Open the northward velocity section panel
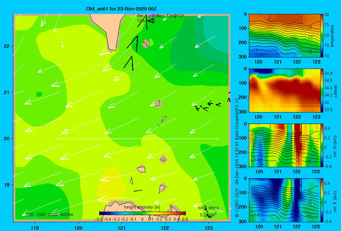The width and height of the screenshot is (341, 231). [285, 145]
